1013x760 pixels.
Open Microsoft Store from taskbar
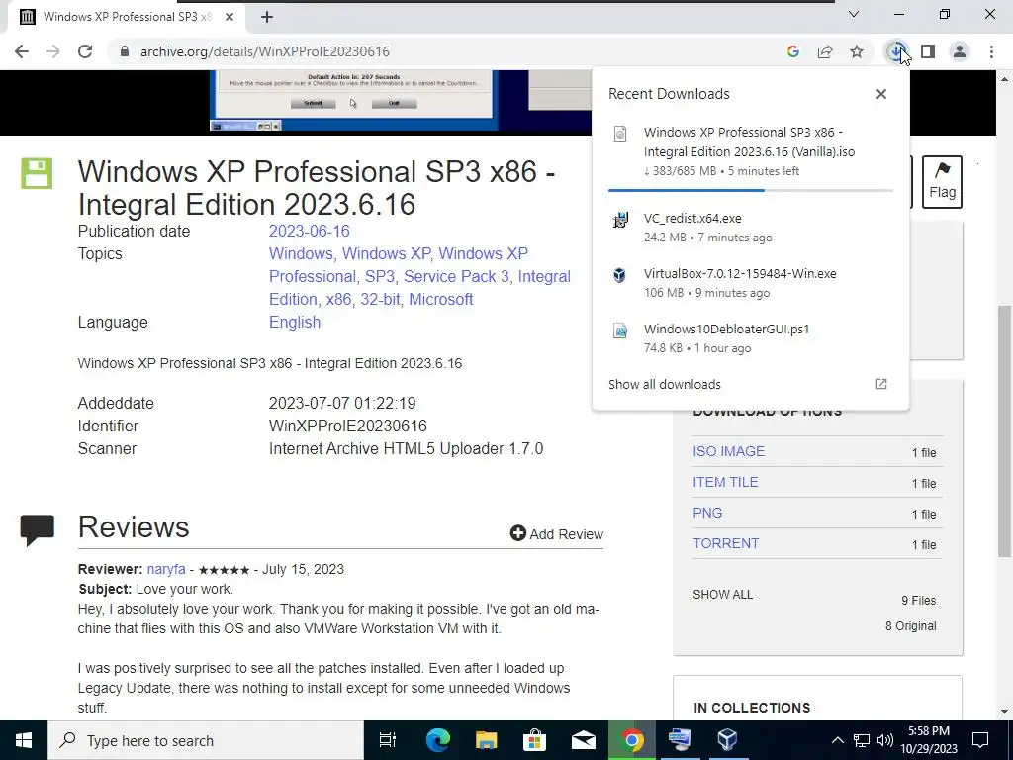pos(535,740)
